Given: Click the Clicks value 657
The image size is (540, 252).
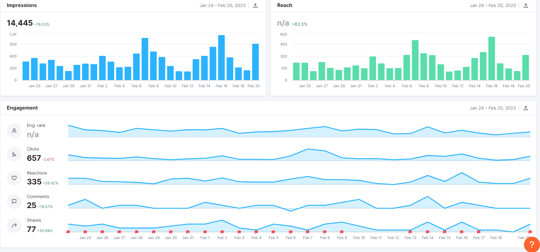Looking at the screenshot, I should coord(34,158).
